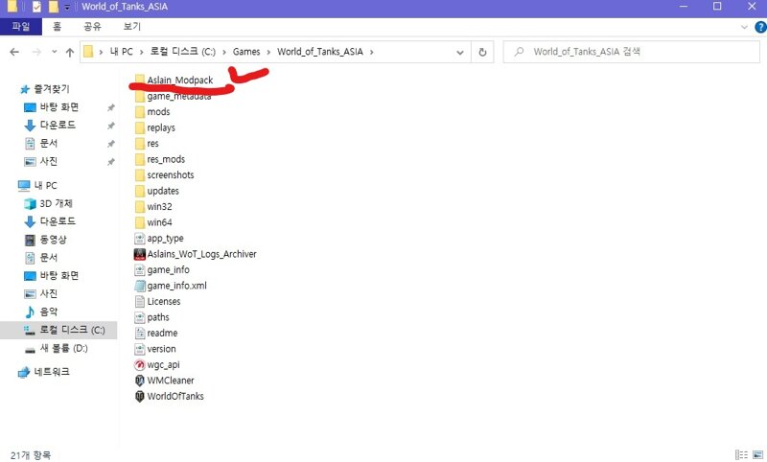Switch to details view layout icon
The height and width of the screenshot is (462, 767).
click(x=741, y=454)
